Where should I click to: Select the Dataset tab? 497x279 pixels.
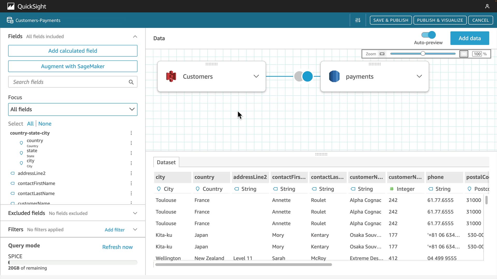166,162
